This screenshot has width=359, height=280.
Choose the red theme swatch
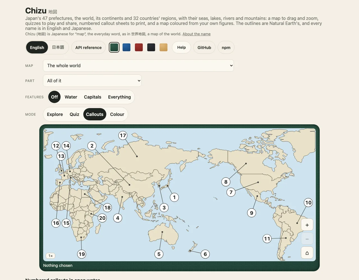[139, 47]
